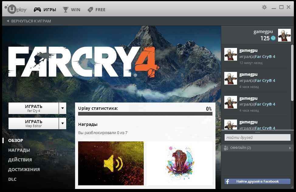Viewport: 296px width, 192px height.
Task: Open the speaker reward thumbnail
Action: (111, 163)
